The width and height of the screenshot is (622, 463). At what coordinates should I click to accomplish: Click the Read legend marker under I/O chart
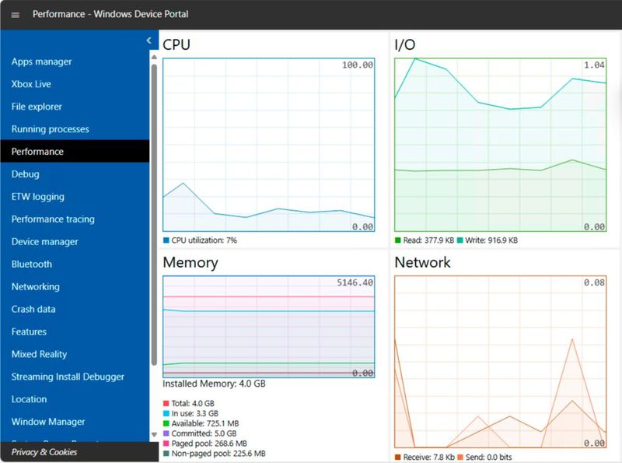click(x=396, y=240)
